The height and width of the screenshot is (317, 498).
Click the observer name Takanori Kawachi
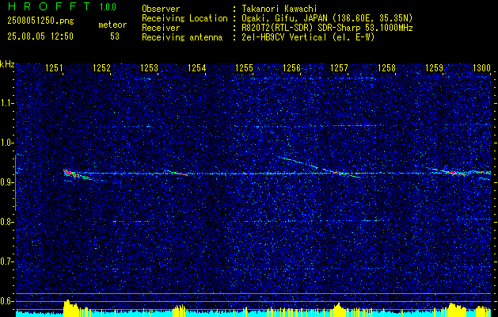[279, 9]
